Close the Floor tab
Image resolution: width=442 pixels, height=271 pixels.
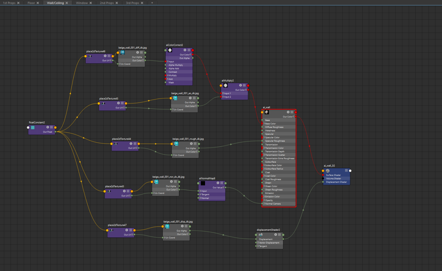tap(38, 3)
